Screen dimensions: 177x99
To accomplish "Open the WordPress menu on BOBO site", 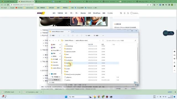I will point(97,13).
